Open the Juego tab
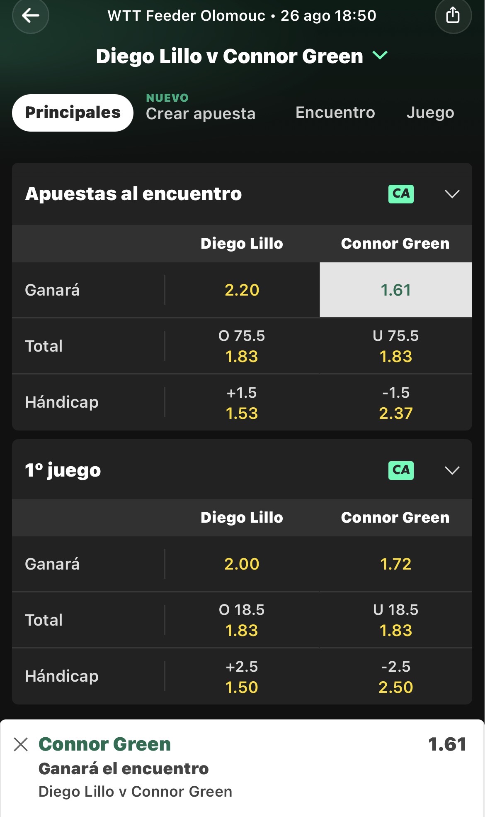This screenshot has width=485, height=817. (430, 113)
